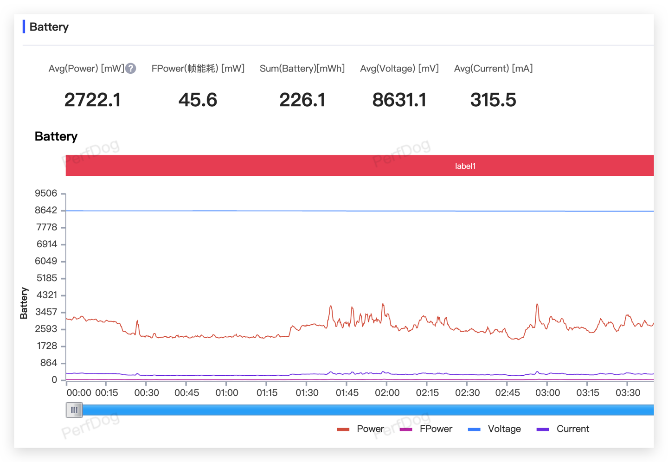Toggle the Current legend series

[563, 429]
